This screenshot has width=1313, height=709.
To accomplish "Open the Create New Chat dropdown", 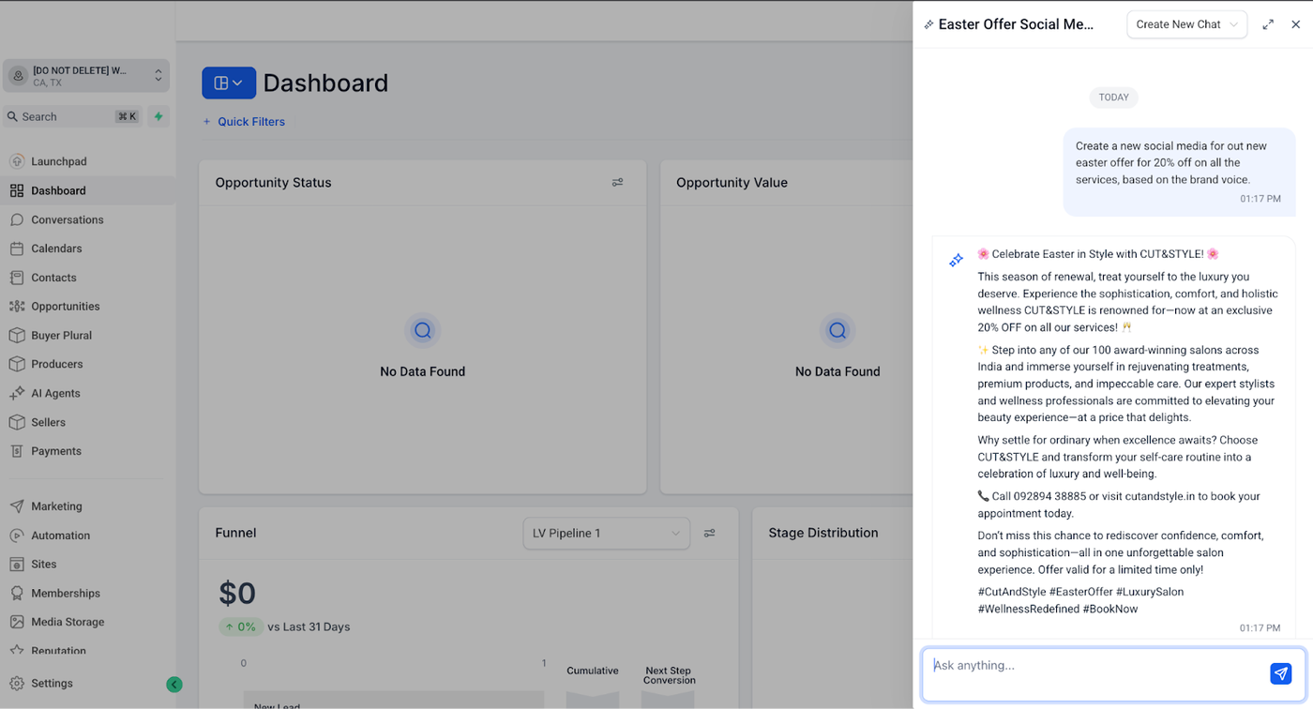I will [1186, 24].
